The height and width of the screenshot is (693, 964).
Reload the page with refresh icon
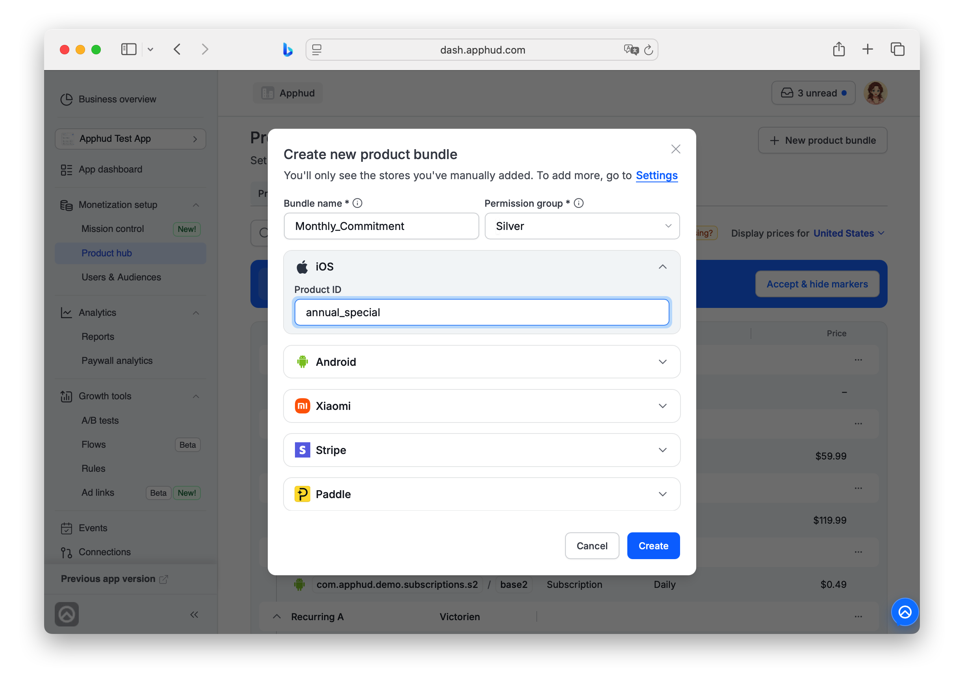click(648, 50)
